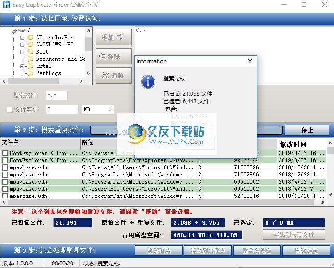
Task: Click the Boot folder icon
Action: pyautogui.click(x=30, y=52)
